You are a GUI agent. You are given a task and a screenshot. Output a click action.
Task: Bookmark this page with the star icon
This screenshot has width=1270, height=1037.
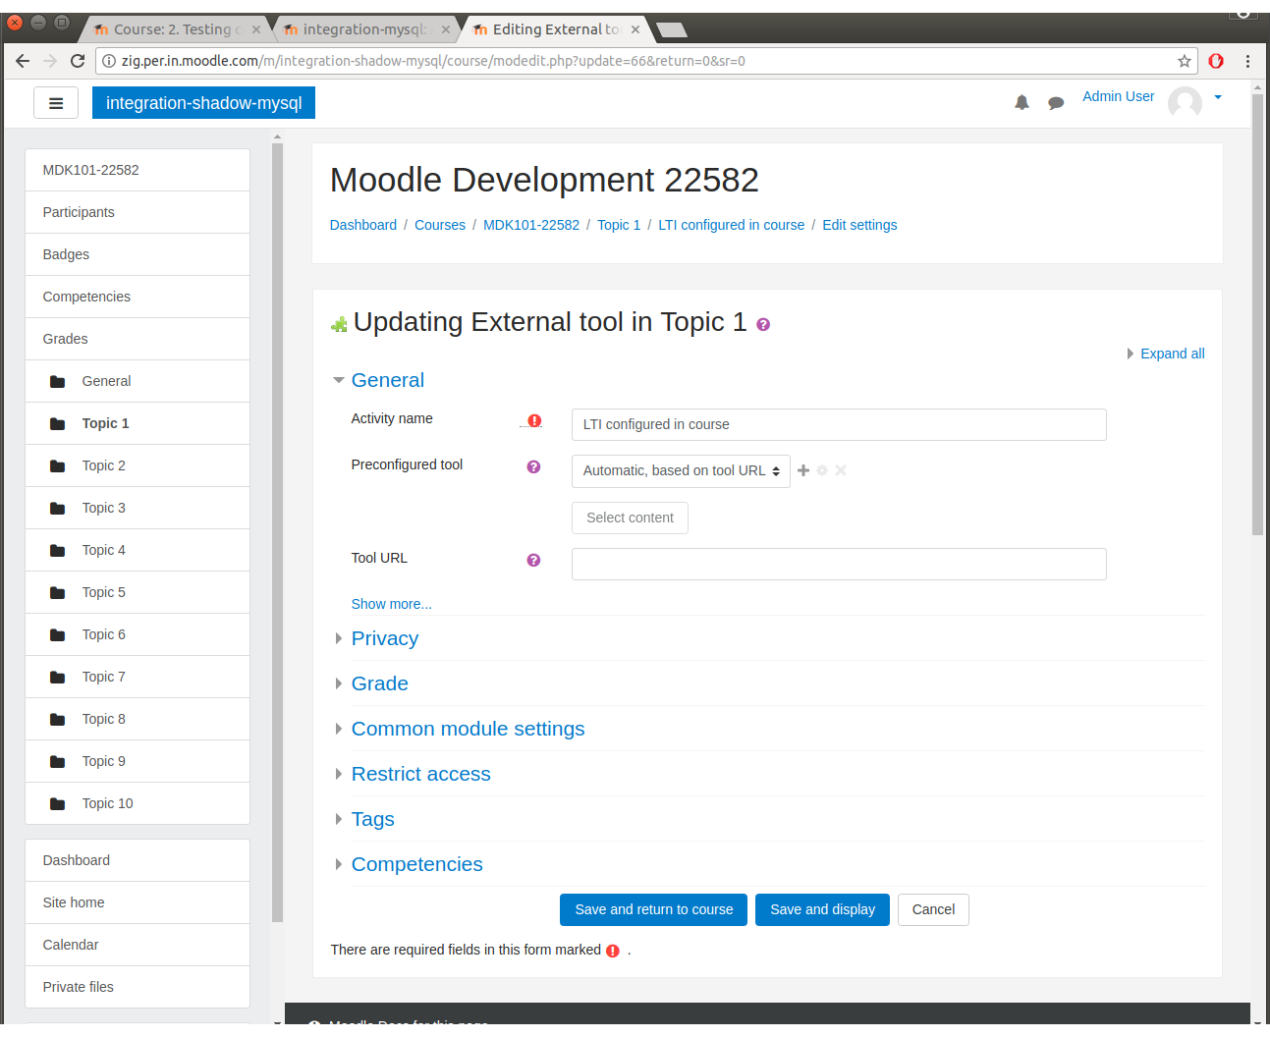pyautogui.click(x=1185, y=61)
